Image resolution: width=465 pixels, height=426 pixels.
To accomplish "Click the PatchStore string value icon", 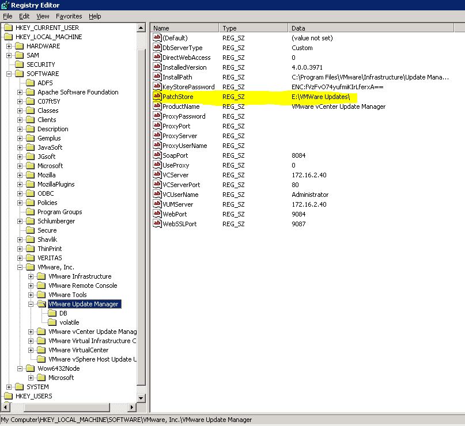I will [x=157, y=96].
